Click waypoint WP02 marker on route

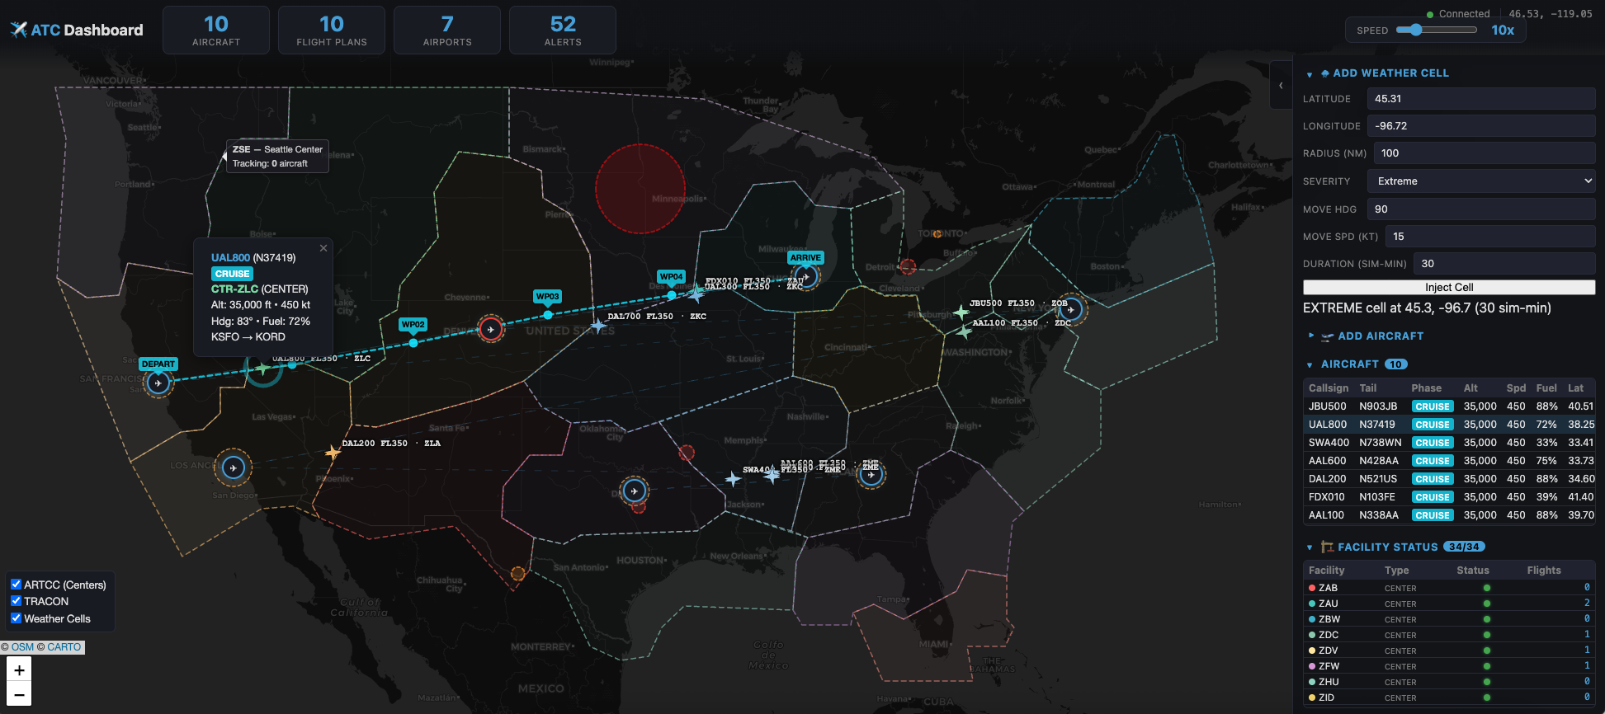click(x=413, y=343)
